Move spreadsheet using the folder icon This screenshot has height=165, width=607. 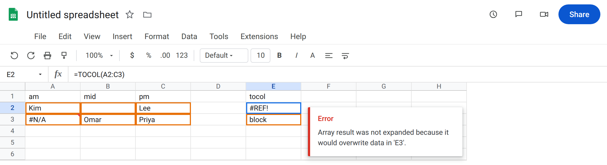[147, 15]
